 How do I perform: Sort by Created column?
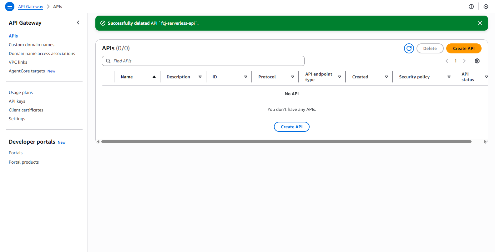point(386,77)
